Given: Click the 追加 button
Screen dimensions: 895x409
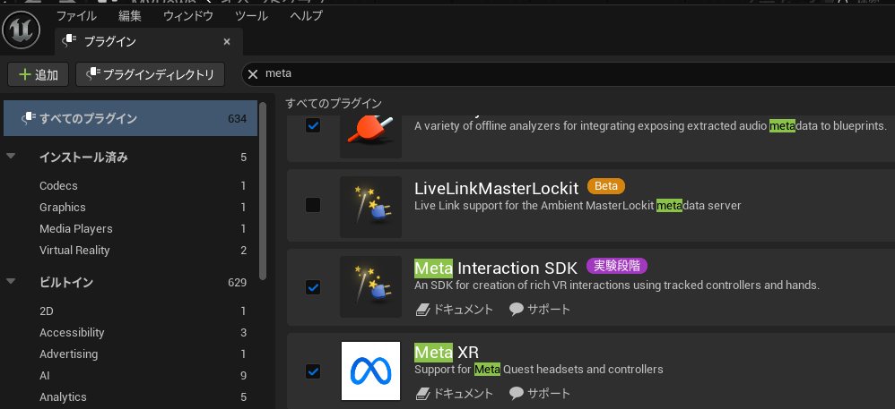Looking at the screenshot, I should pyautogui.click(x=39, y=74).
